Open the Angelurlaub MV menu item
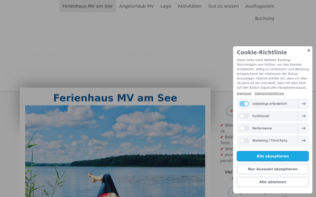Screen dimensions: 316x197 (136, 6)
